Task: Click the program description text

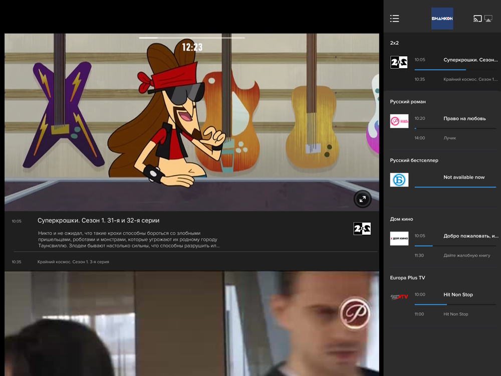Action: (x=129, y=240)
